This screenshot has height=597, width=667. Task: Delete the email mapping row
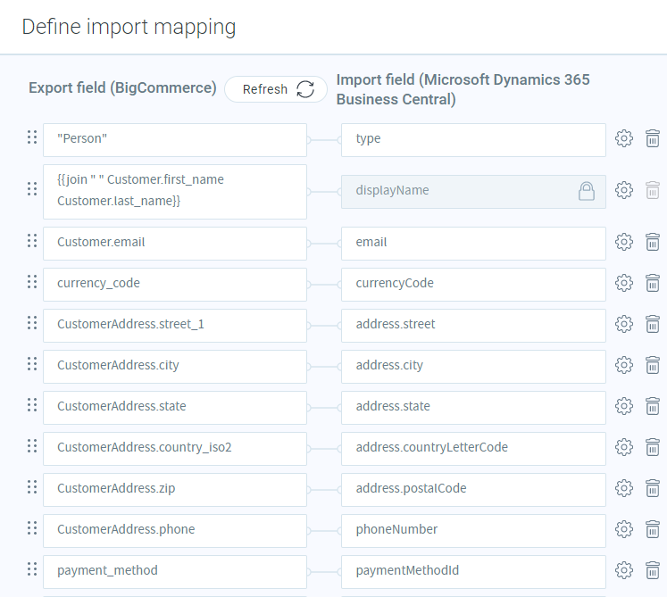(x=653, y=242)
